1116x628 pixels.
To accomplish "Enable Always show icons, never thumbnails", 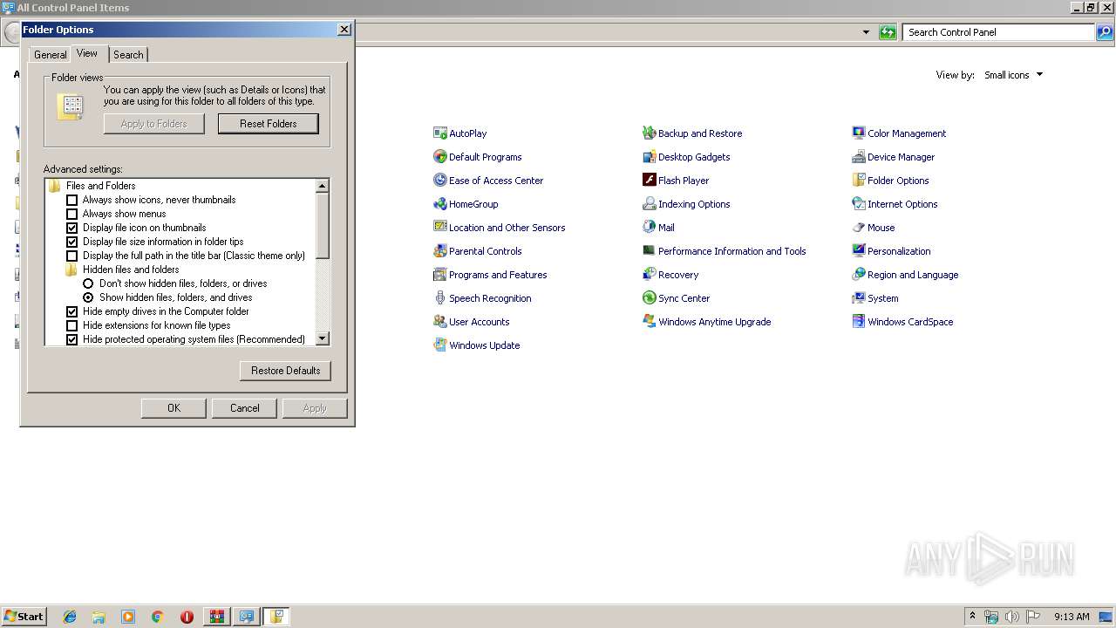I will (72, 200).
